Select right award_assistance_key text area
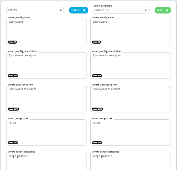This screenshot has height=170, width=177. [131, 99]
